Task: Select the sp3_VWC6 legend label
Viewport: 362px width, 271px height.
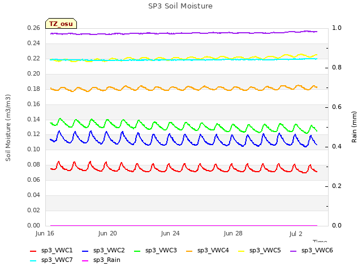Action: [317, 251]
